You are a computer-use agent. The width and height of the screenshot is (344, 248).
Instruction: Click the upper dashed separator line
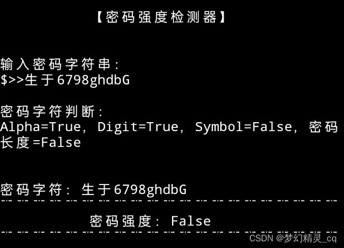[169, 200]
